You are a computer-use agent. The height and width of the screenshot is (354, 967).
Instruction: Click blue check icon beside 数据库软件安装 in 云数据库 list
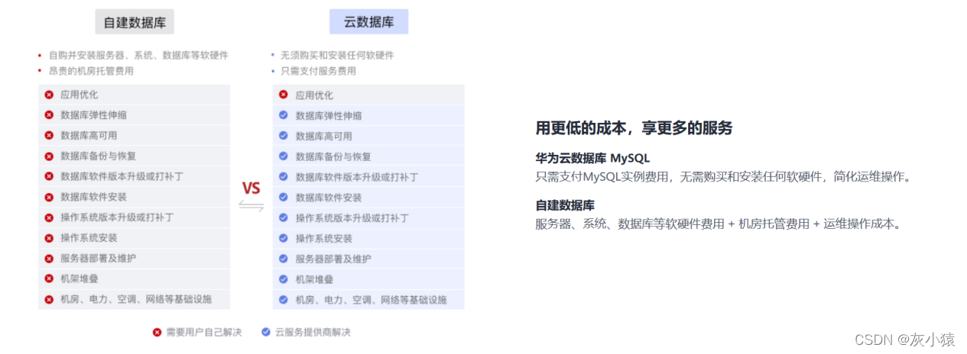point(284,198)
